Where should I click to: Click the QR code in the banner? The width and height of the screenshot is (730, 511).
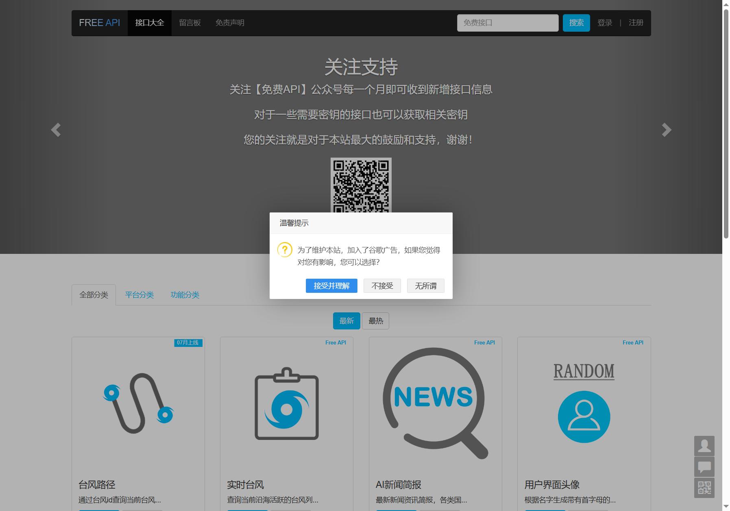coord(361,185)
